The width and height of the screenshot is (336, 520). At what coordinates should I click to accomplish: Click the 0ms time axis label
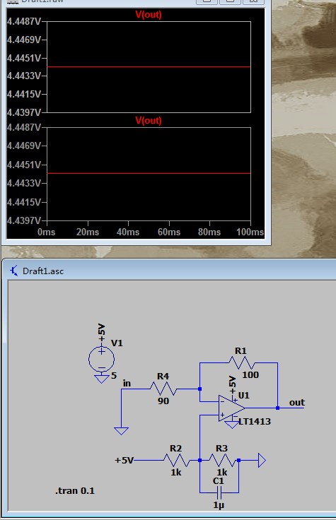[x=46, y=232]
